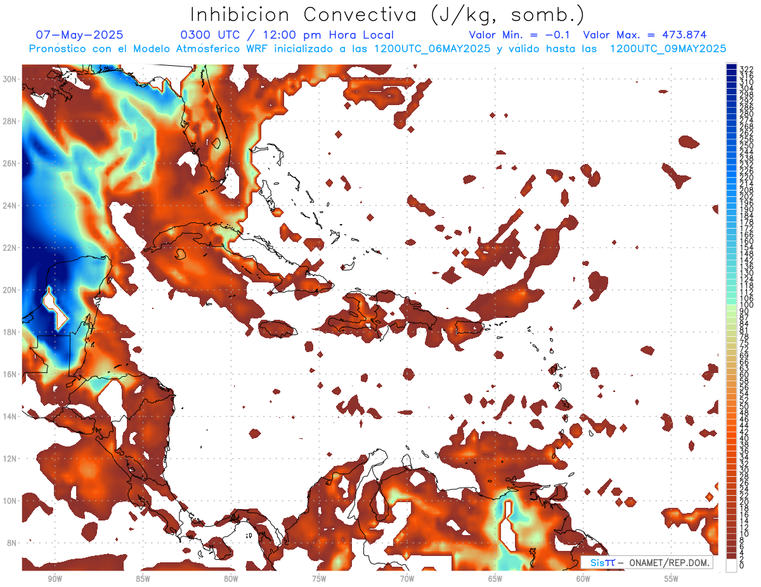Screen dimensions: 761x587
Task: Click the "60W" longitude label
Action: click(x=583, y=579)
